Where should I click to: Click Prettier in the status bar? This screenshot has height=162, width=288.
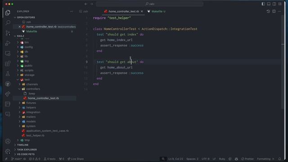(x=247, y=159)
